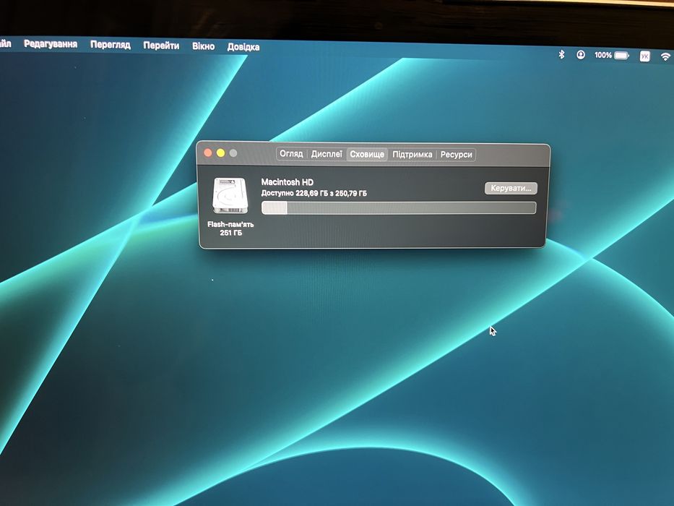Viewport: 674px width, 506px height.
Task: Click the Керувати... button
Action: tap(511, 188)
